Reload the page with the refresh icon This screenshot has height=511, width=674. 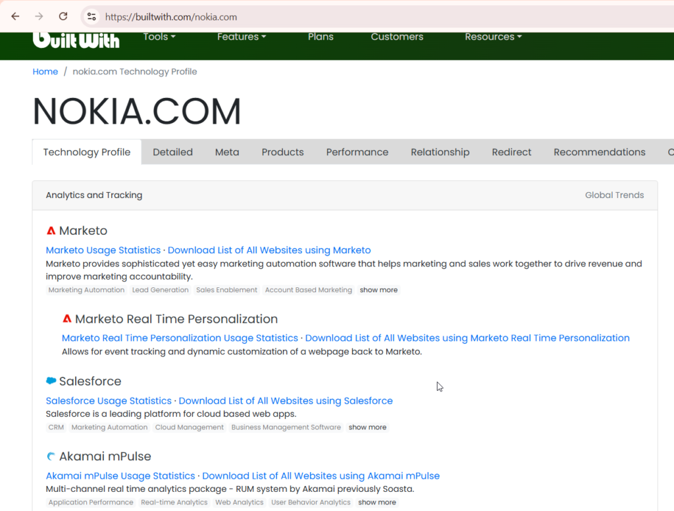(63, 16)
